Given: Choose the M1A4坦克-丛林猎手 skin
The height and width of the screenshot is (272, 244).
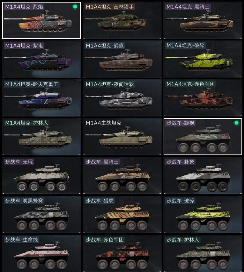Looking at the screenshot, I should pyautogui.click(x=122, y=20).
